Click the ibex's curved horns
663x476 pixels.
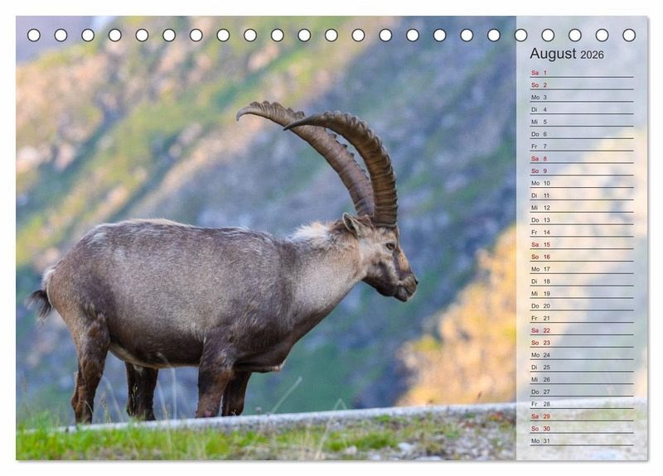(x=348, y=149)
